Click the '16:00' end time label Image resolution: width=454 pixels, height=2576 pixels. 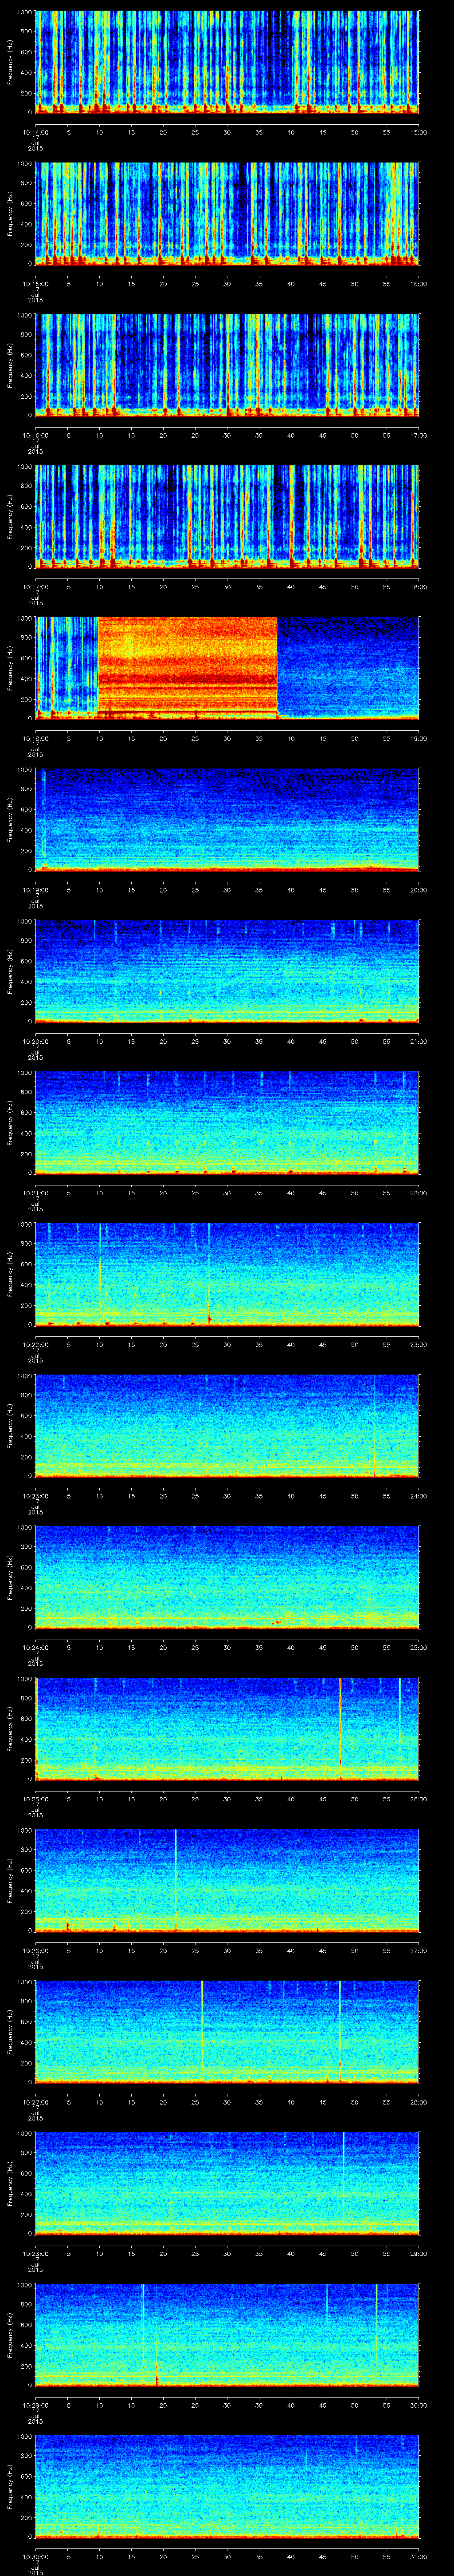pyautogui.click(x=418, y=284)
